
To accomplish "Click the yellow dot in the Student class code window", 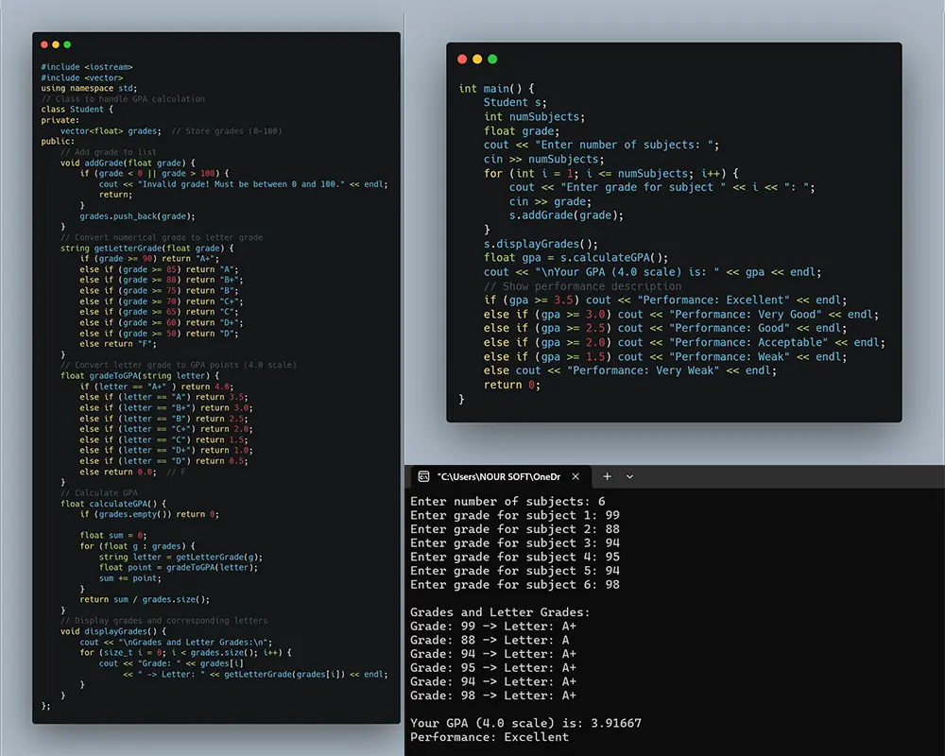I will point(56,44).
